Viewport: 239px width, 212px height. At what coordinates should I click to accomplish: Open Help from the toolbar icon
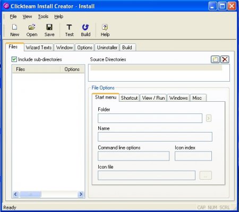pos(105,27)
